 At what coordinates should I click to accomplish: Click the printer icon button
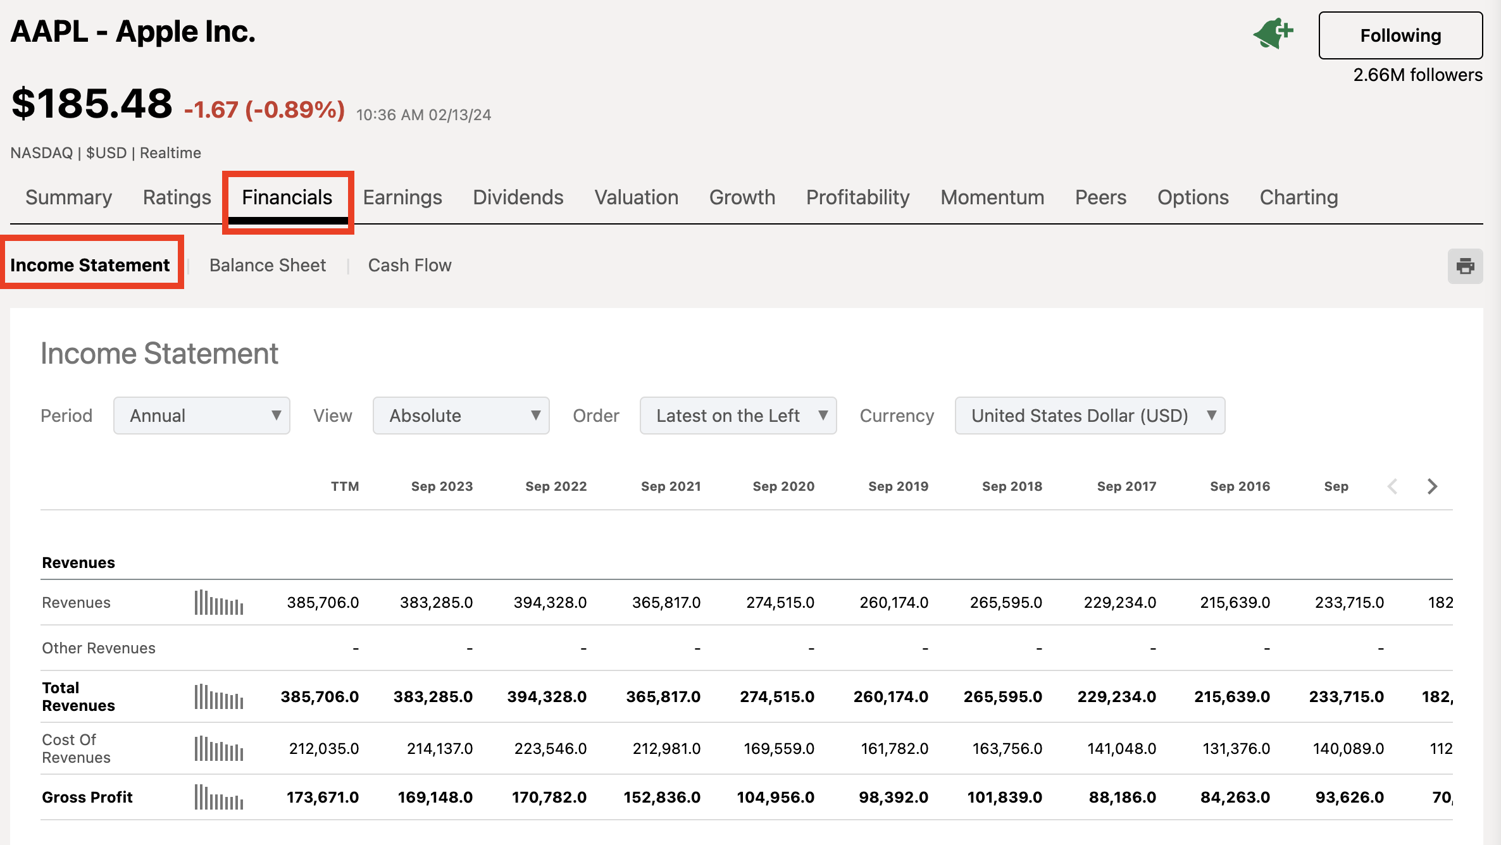(1465, 266)
